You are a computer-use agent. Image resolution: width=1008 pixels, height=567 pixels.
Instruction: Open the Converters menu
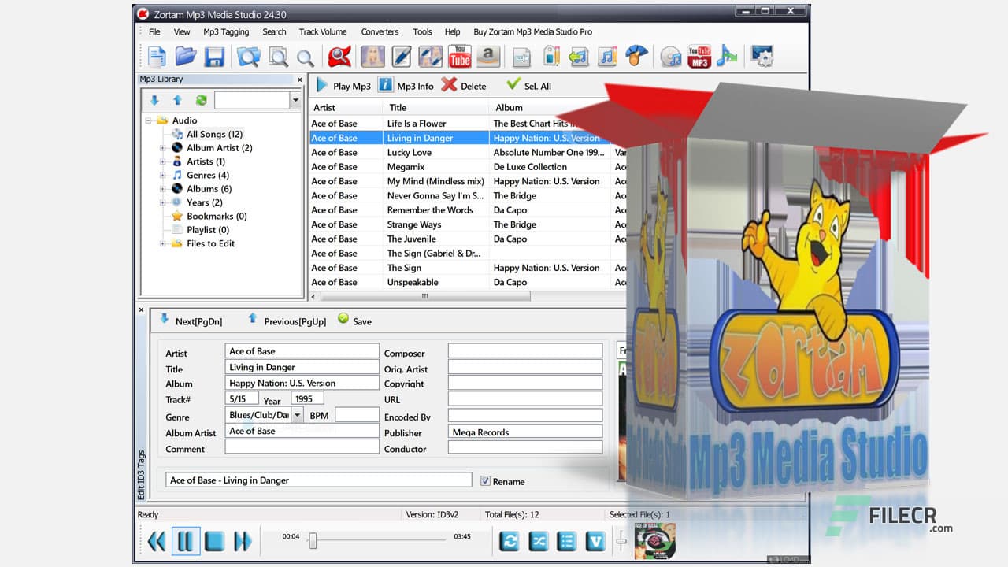(x=380, y=32)
